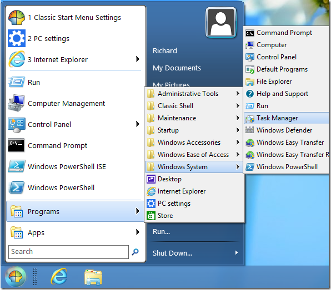Click the Shut Down... button
The width and height of the screenshot is (331, 290).
pos(172,253)
